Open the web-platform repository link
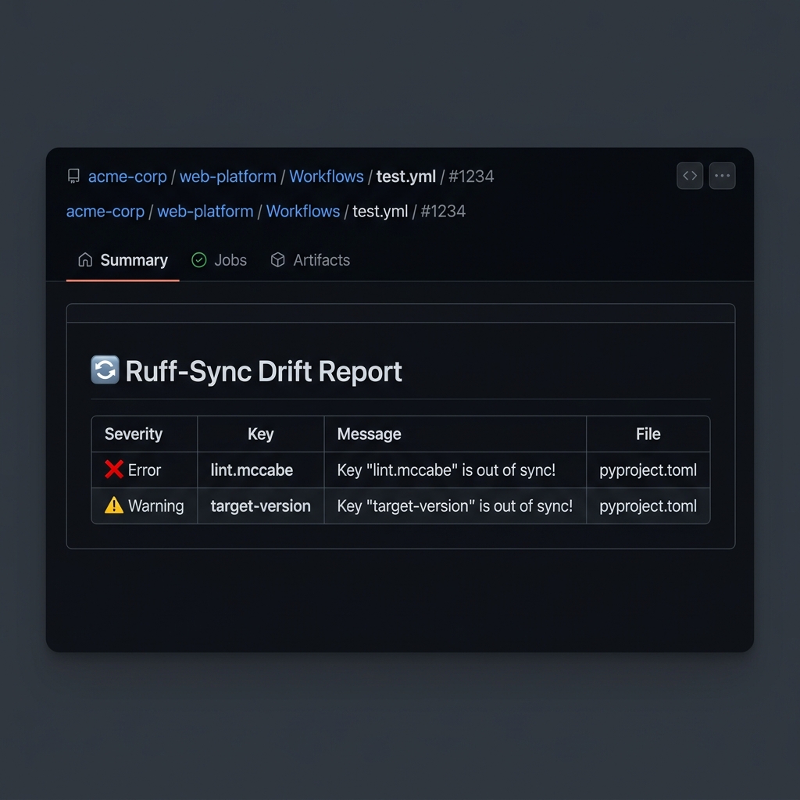Image resolution: width=800 pixels, height=800 pixels. [x=228, y=177]
